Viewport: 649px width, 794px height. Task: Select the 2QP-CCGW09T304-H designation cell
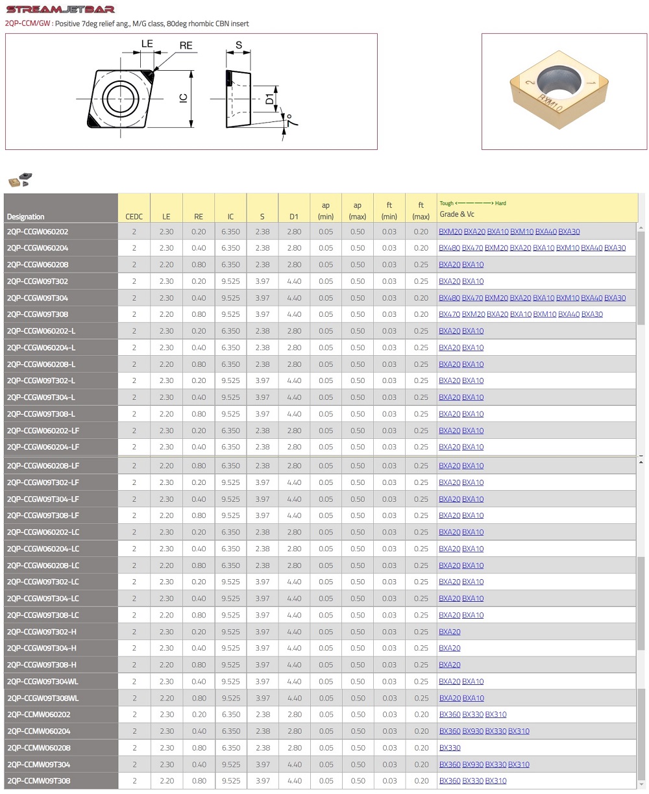61,648
